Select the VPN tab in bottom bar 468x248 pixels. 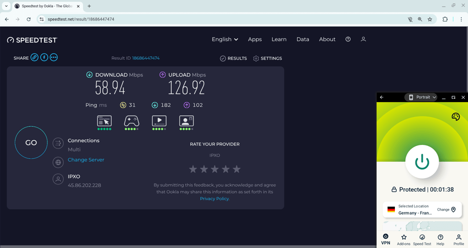pyautogui.click(x=386, y=239)
